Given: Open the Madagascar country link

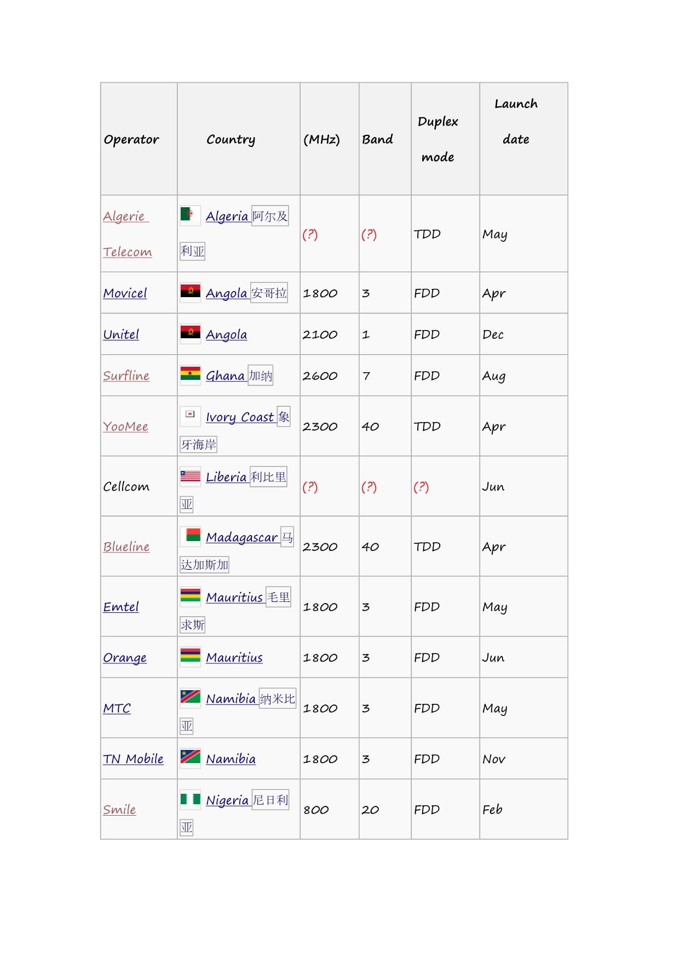Looking at the screenshot, I should pyautogui.click(x=242, y=537).
